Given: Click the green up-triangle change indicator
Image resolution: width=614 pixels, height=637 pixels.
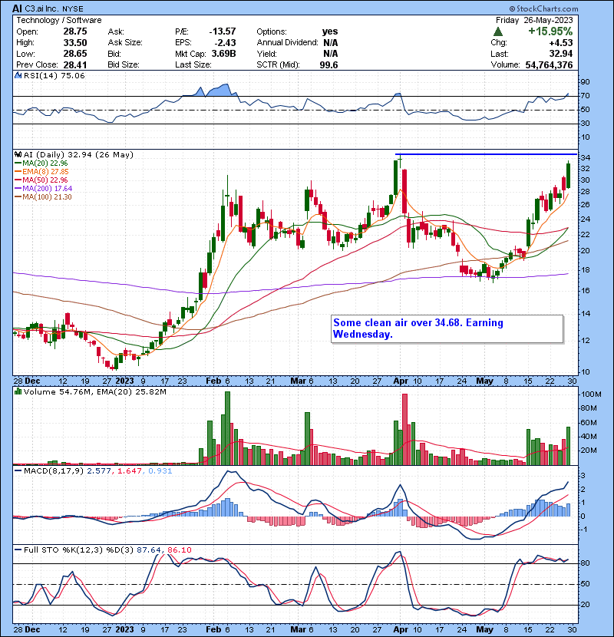Looking at the screenshot, I should (x=498, y=31).
